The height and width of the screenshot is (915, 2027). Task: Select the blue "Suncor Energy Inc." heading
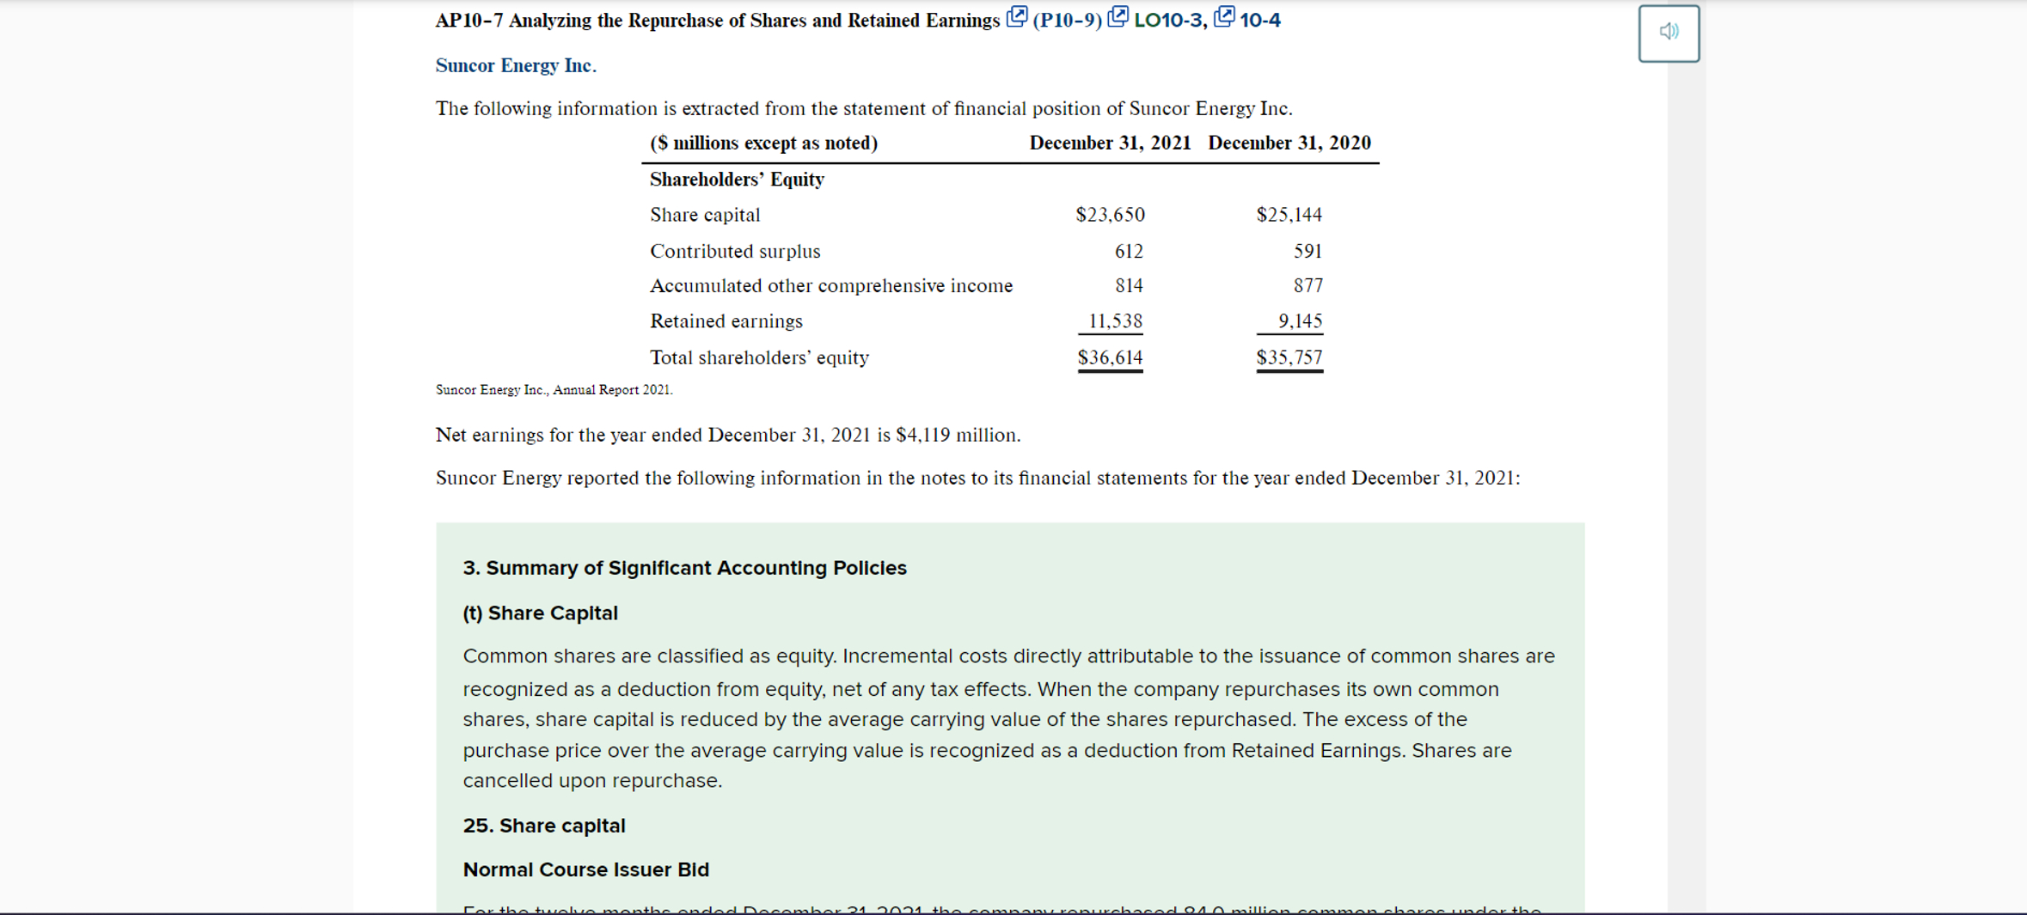pyautogui.click(x=516, y=65)
